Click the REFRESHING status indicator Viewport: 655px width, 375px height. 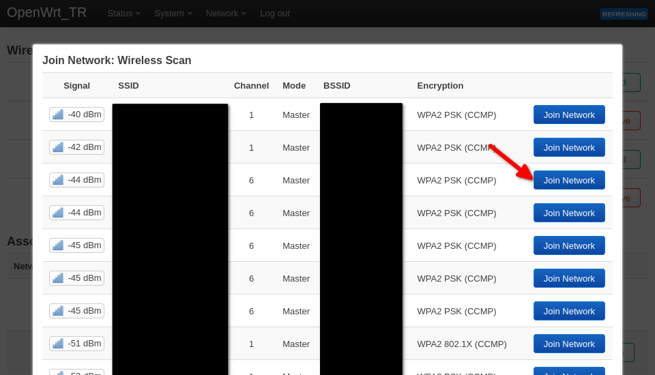624,14
